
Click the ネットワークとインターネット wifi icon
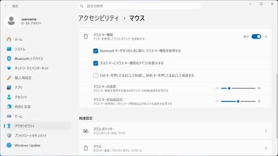pyautogui.click(x=9, y=68)
